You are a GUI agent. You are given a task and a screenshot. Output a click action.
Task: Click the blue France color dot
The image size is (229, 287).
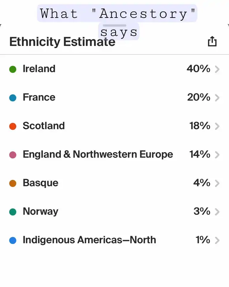13,98
